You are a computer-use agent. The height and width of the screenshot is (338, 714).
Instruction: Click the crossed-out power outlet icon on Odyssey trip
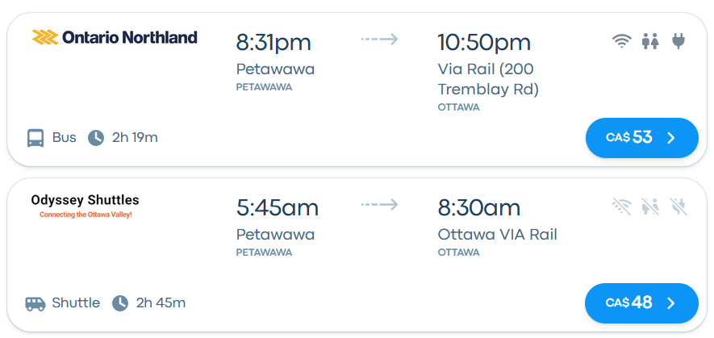tap(679, 207)
